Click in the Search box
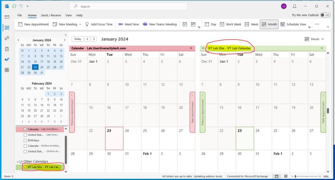 coord(131,6)
